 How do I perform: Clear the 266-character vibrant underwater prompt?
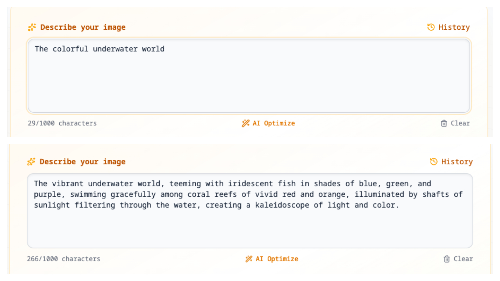coord(463,259)
